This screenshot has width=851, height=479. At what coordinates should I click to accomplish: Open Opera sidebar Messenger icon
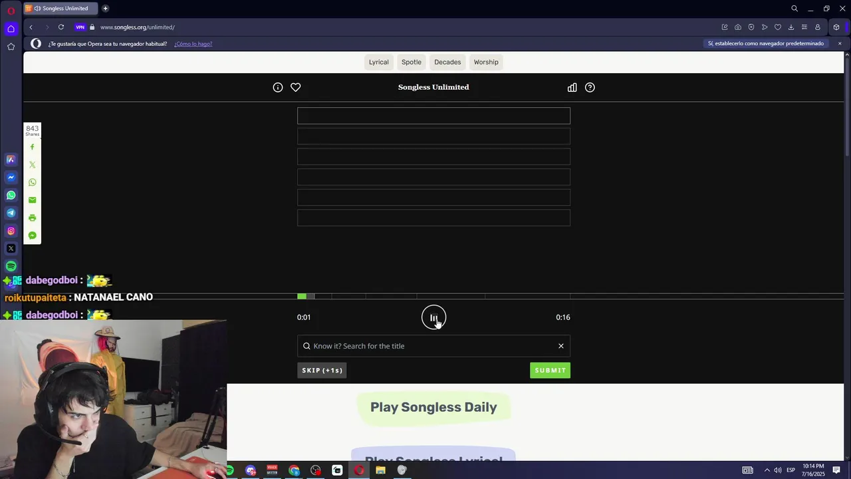pos(11,178)
